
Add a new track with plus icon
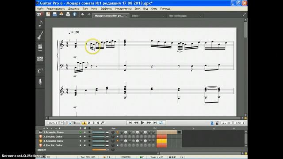(44, 129)
